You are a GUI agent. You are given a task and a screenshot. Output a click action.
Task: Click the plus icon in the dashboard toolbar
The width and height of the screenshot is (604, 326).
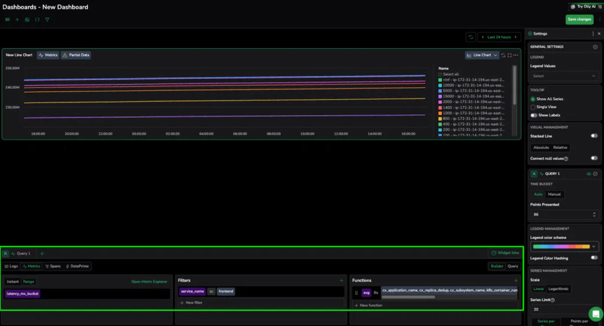pos(17,19)
